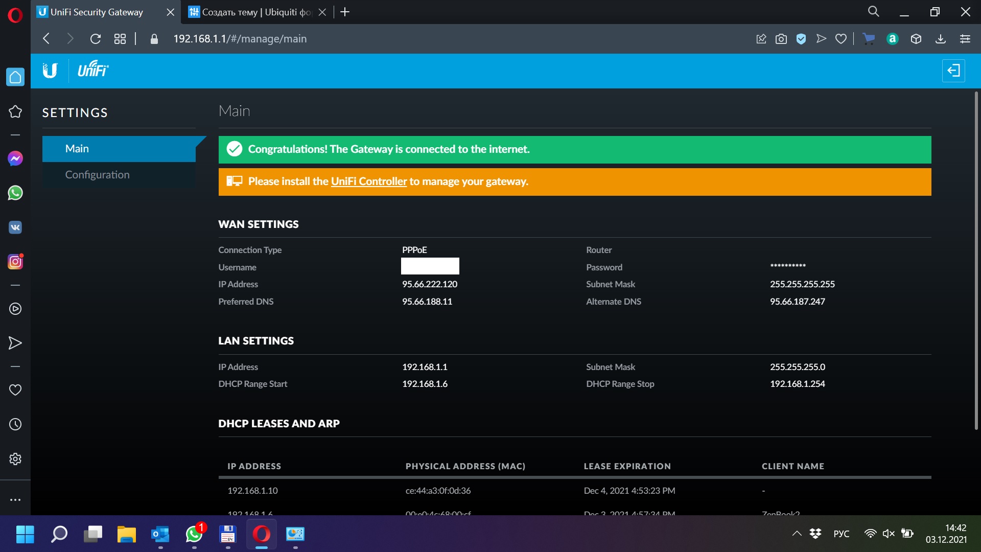
Task: Click DHCP Range Stop 192.168.1.254
Action: [x=798, y=384]
